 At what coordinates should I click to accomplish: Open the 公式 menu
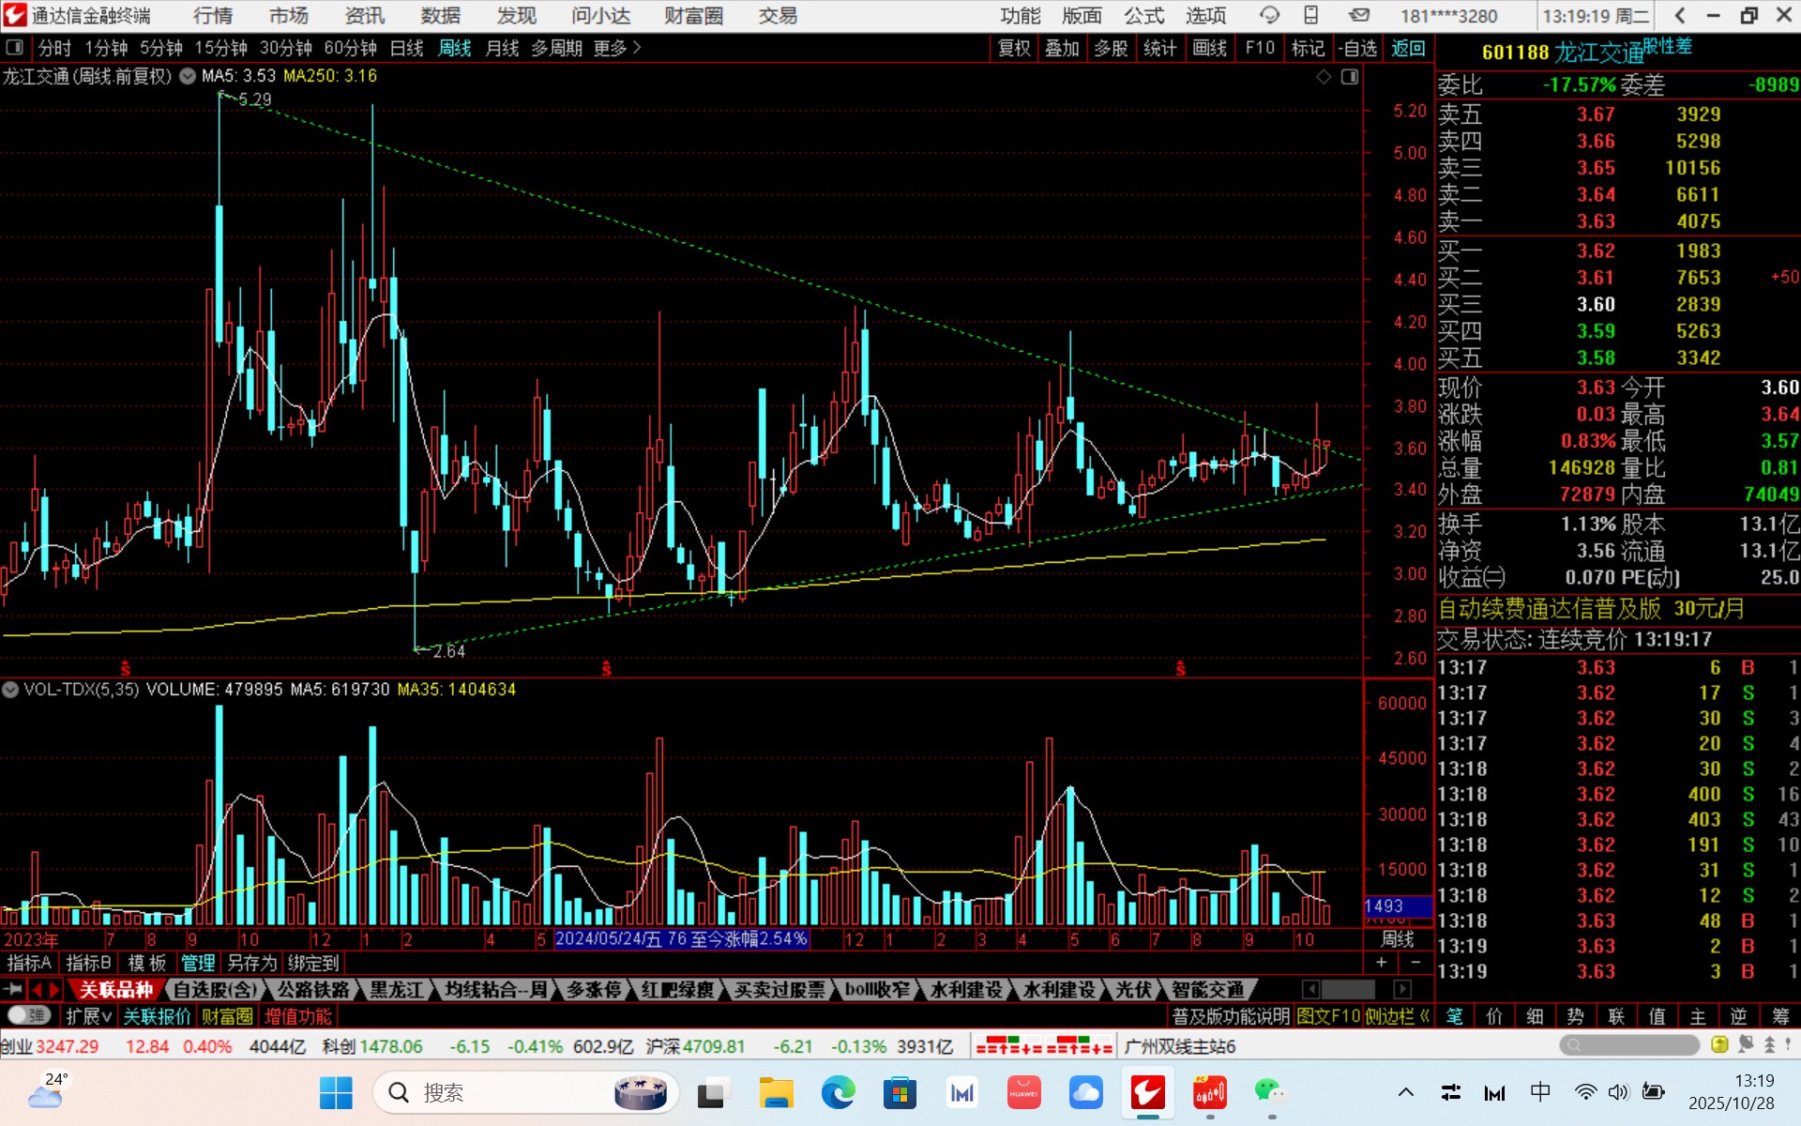pos(1143,15)
